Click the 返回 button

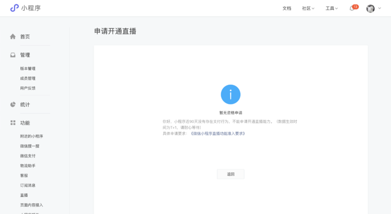231,174
